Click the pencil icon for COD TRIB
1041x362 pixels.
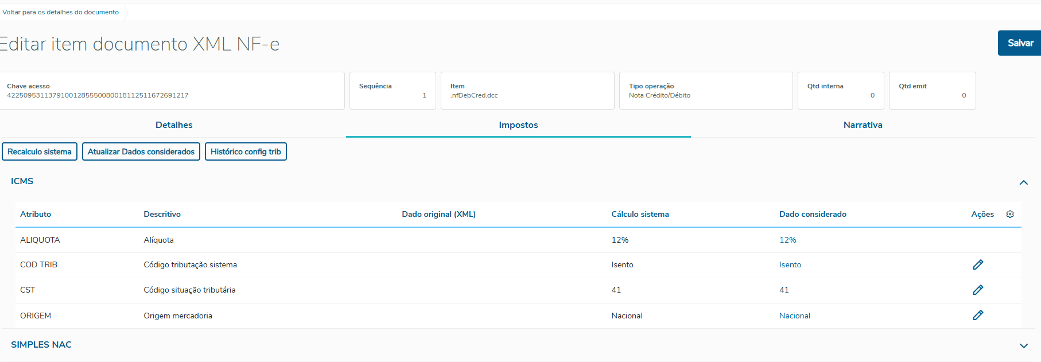[978, 264]
